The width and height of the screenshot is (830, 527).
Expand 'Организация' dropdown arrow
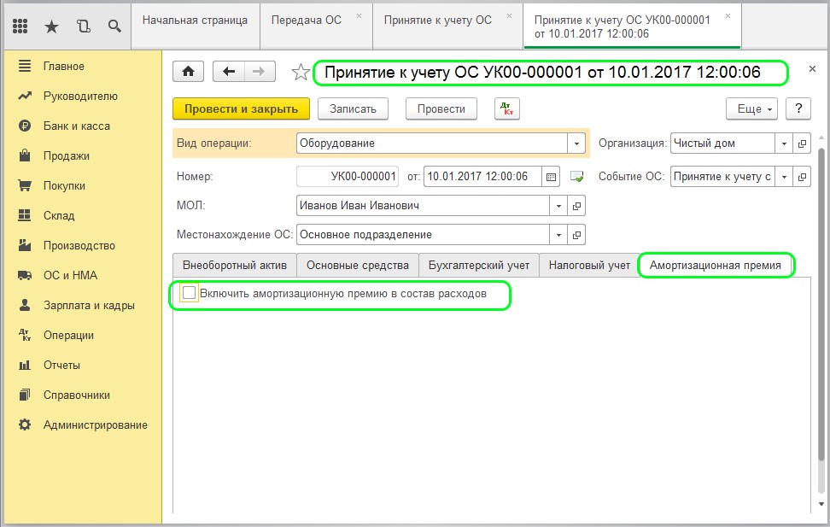click(783, 143)
